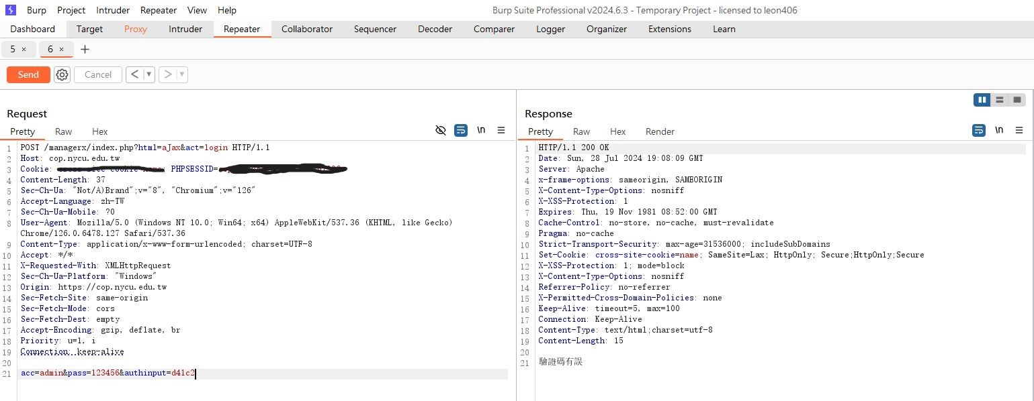Select Repeater sub-tab 5
This screenshot has height=401, width=1034.
point(13,49)
